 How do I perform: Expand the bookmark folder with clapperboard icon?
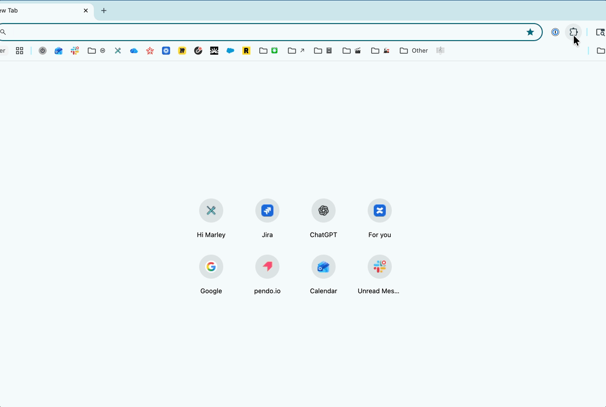(352, 51)
